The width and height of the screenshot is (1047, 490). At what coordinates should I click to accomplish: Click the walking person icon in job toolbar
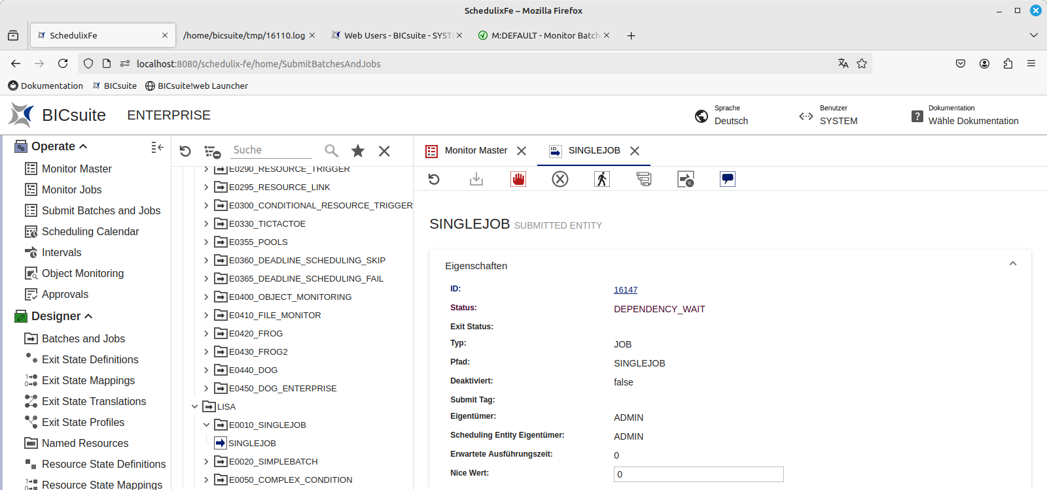click(602, 179)
